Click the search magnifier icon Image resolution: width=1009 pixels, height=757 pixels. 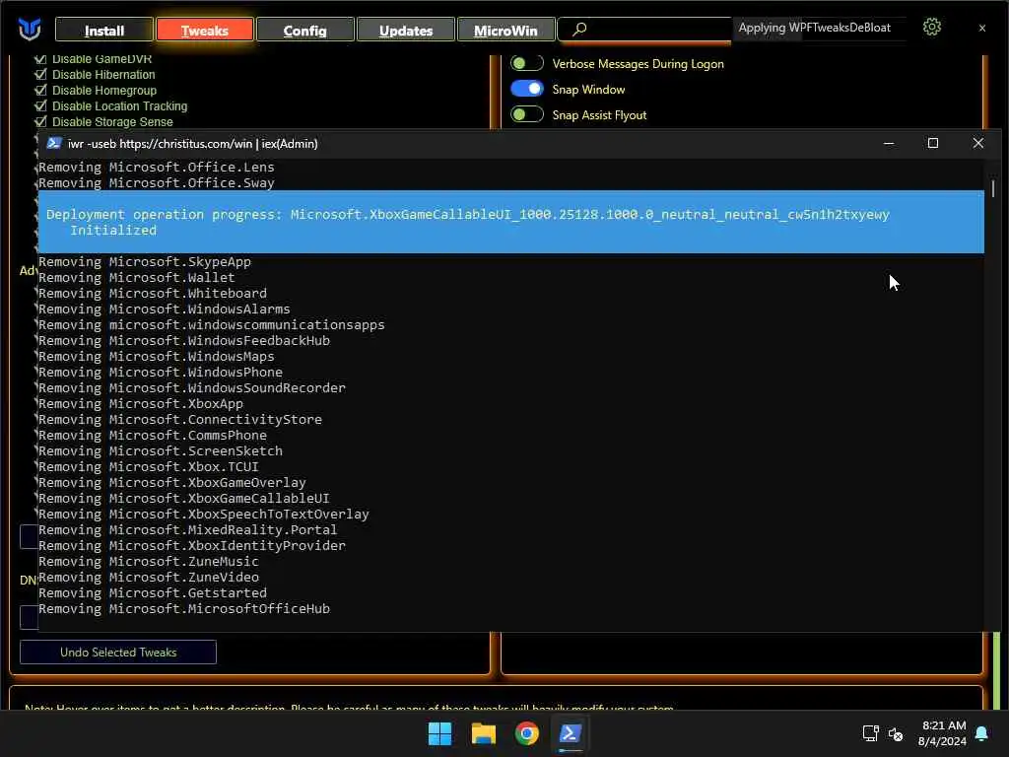(579, 29)
